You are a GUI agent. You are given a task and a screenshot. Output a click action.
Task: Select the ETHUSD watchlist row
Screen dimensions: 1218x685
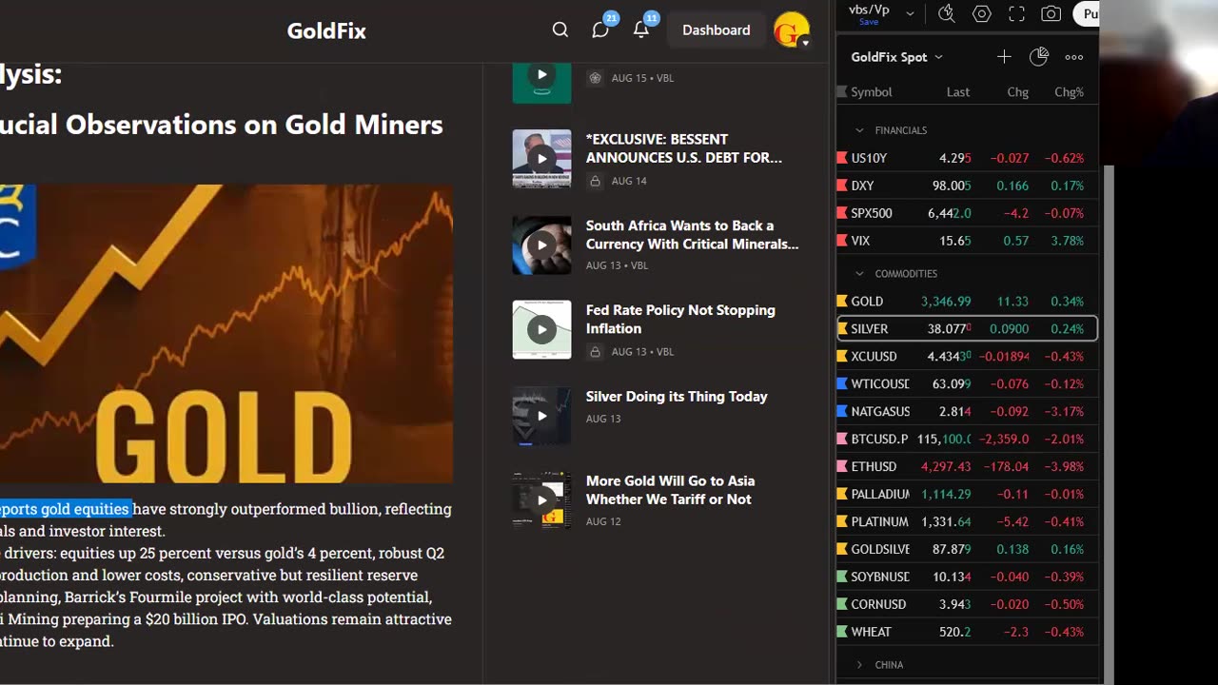coord(967,467)
